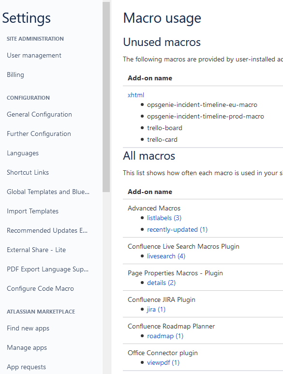Open Global Templates and Blueprints
Screen dimensions: 283x374
[x=48, y=192]
